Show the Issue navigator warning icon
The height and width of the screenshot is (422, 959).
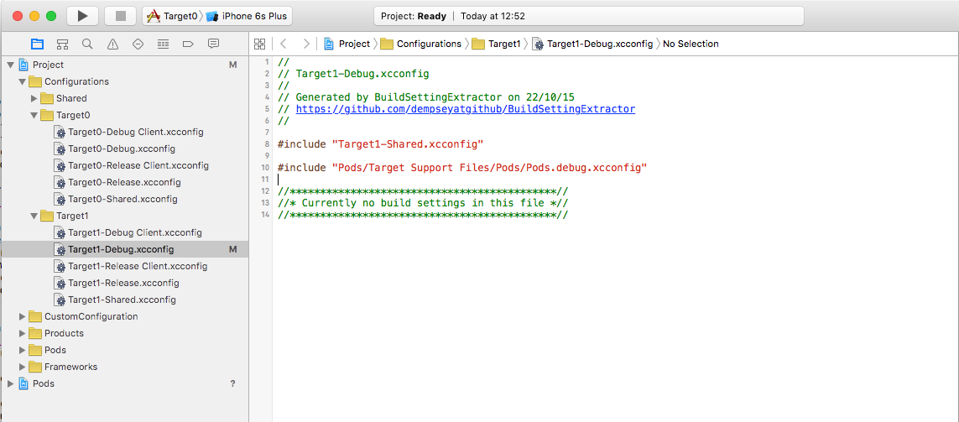click(x=112, y=44)
